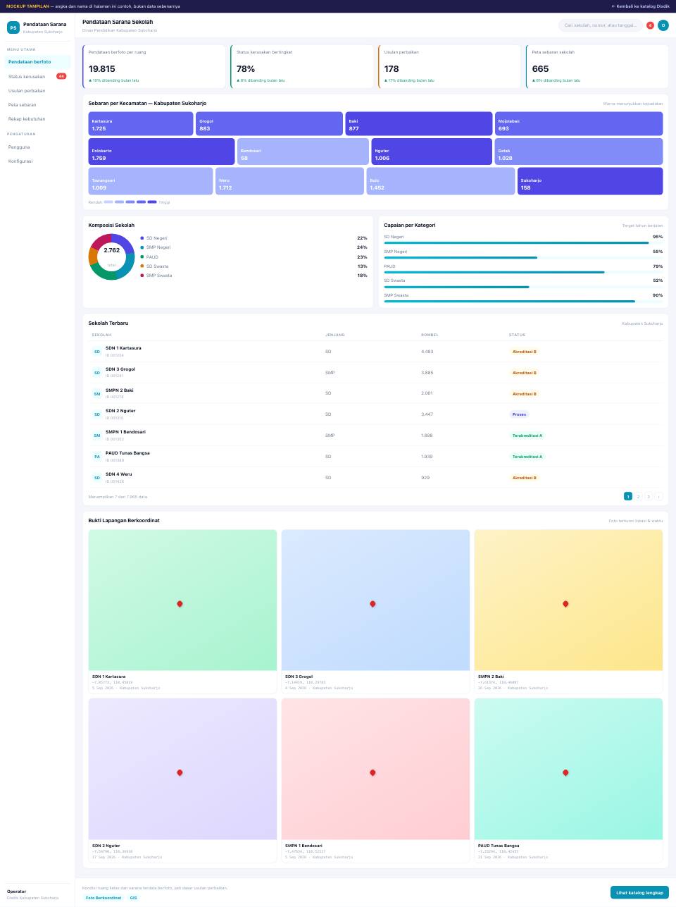Click the PAUD progress bar in Capaian
676x907 pixels.
(523, 272)
